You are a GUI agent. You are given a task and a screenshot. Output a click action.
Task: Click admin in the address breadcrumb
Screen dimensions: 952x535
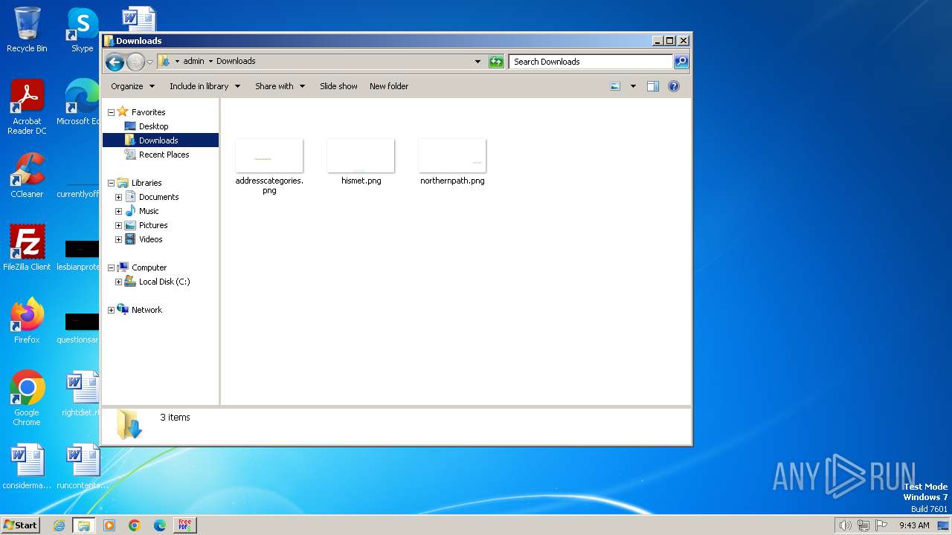point(193,62)
